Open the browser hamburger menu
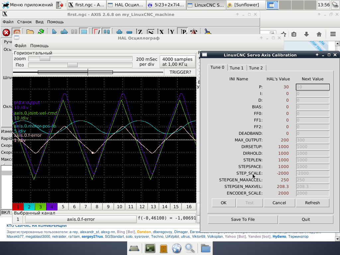The image size is (340, 255). pos(333,34)
